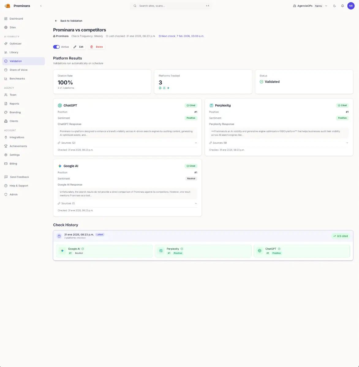The height and width of the screenshot is (367, 359).
Task: Collapse the sidebar with the chevron
Action: point(41,6)
